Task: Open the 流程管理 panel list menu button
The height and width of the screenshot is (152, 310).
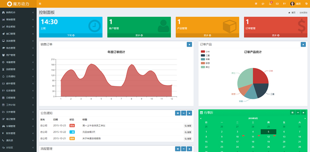Action: [178, 149]
